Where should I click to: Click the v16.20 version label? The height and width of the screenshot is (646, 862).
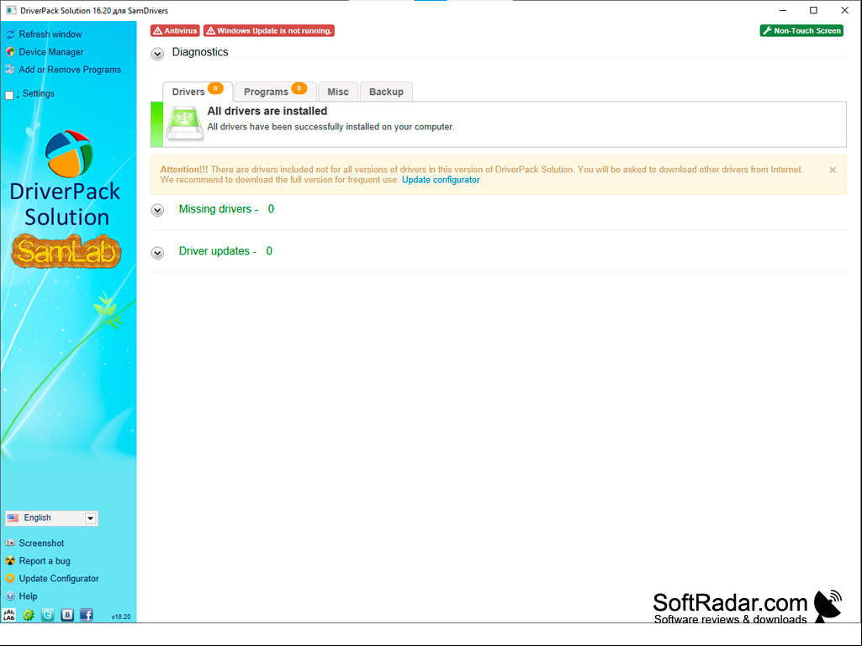click(x=121, y=617)
